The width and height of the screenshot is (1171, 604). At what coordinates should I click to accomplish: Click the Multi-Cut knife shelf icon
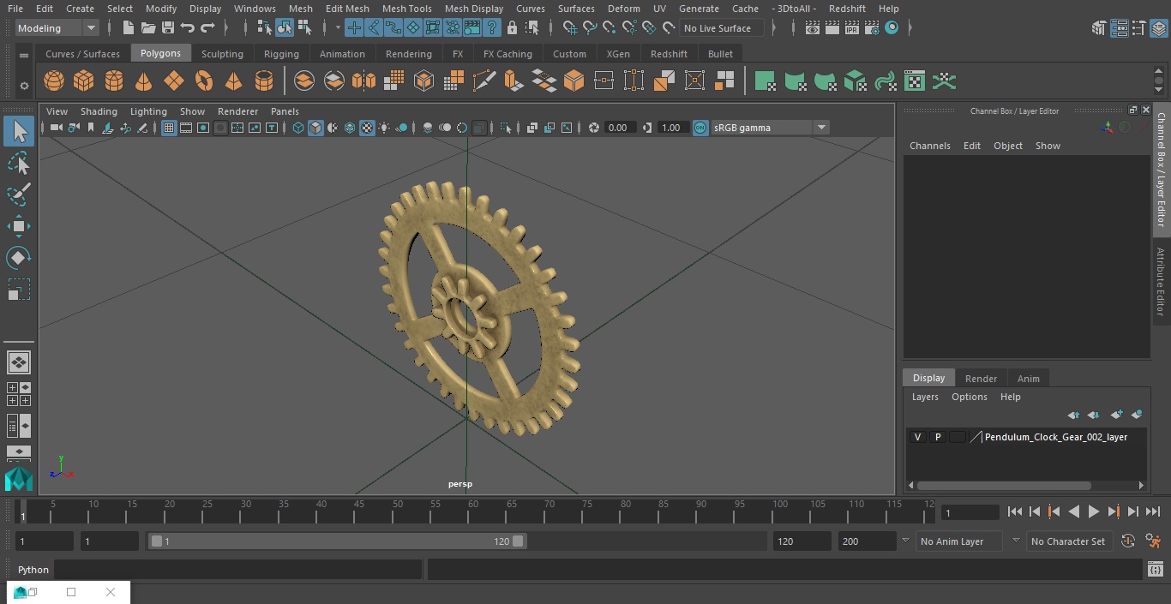tap(483, 81)
